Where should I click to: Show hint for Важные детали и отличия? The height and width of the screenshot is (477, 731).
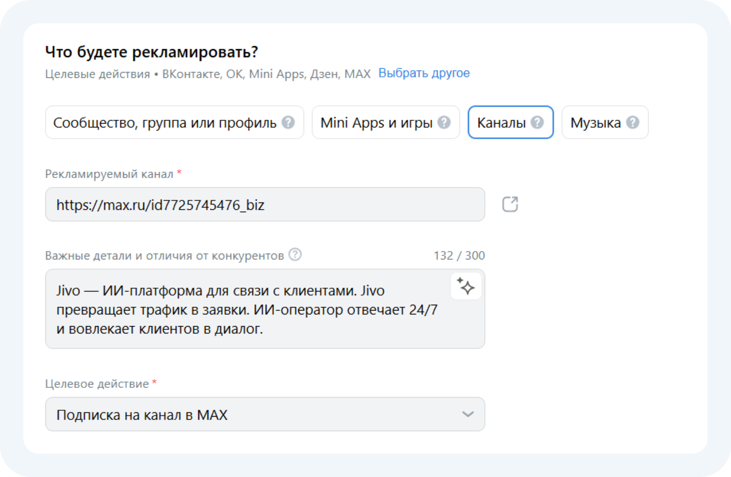(x=295, y=255)
